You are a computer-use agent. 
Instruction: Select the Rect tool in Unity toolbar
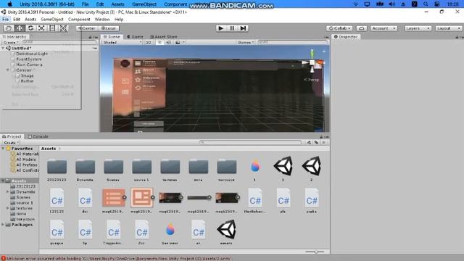click(52, 28)
